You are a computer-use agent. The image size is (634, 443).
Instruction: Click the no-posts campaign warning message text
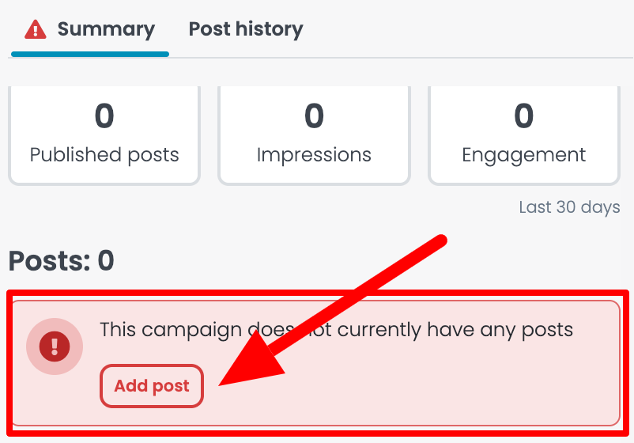pyautogui.click(x=337, y=330)
